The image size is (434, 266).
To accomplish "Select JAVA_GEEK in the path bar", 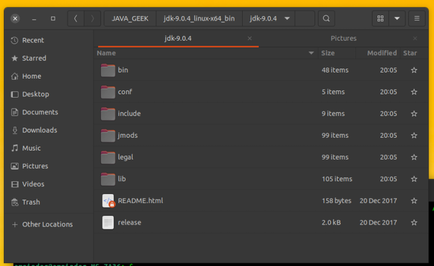I will point(130,18).
